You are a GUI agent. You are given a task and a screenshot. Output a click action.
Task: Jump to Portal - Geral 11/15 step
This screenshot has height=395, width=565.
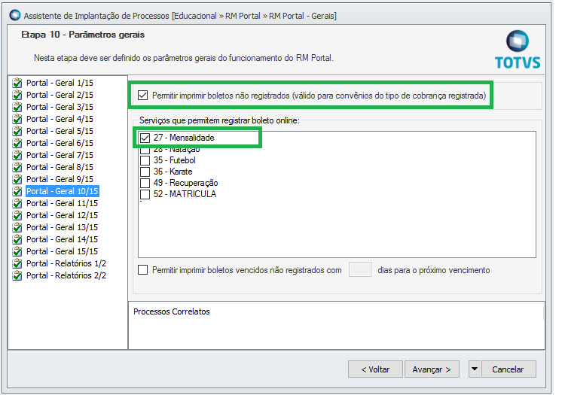click(x=62, y=203)
